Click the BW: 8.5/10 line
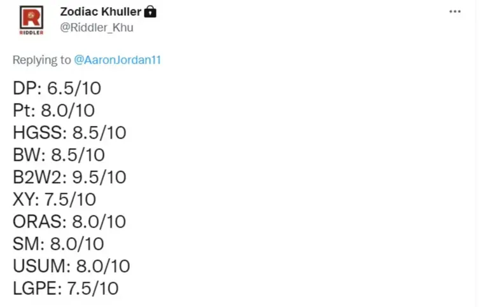This screenshot has height=307, width=499. [59, 155]
